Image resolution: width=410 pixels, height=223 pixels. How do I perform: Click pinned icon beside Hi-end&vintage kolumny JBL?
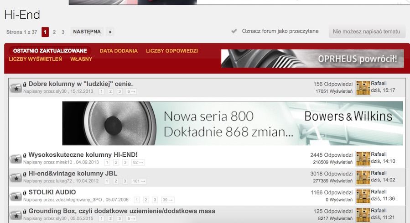[x=25, y=174]
